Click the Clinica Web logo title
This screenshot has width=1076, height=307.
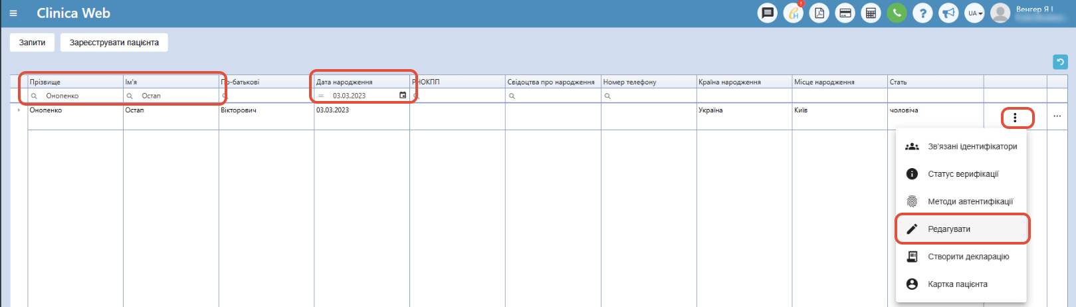click(73, 13)
